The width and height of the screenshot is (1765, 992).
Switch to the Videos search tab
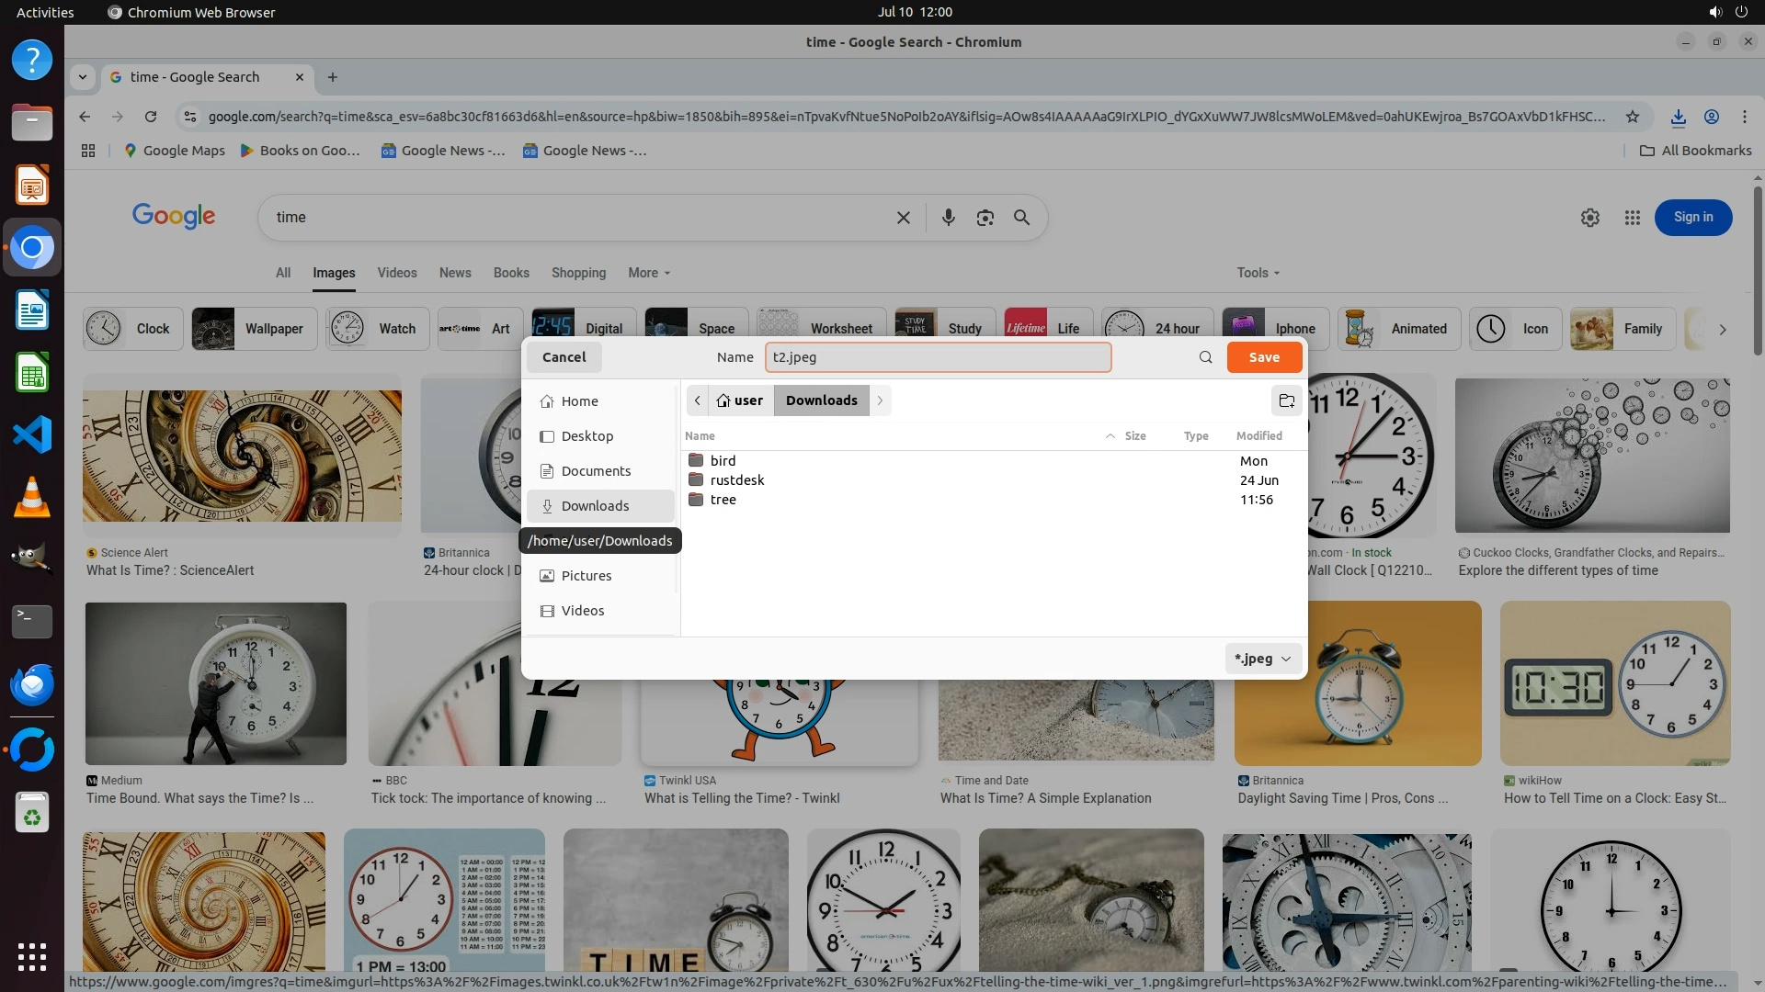coord(396,273)
